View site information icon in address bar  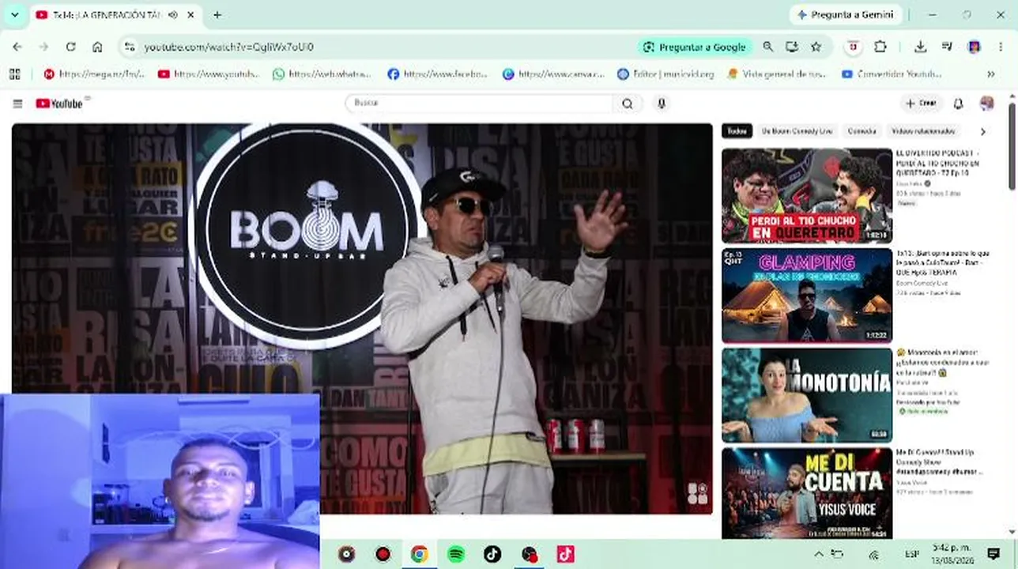pos(130,47)
